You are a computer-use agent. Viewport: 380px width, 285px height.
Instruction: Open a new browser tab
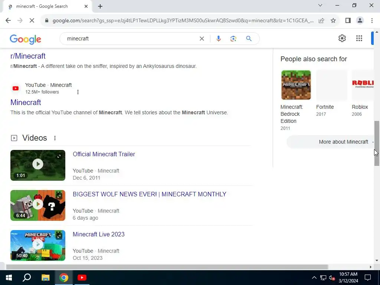click(x=100, y=7)
